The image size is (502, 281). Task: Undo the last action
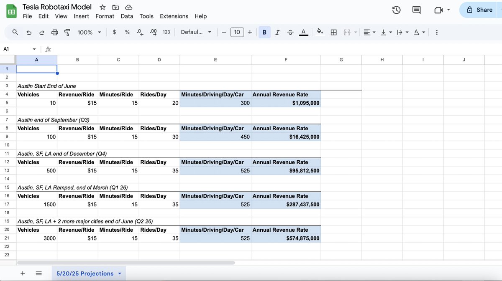tap(29, 32)
